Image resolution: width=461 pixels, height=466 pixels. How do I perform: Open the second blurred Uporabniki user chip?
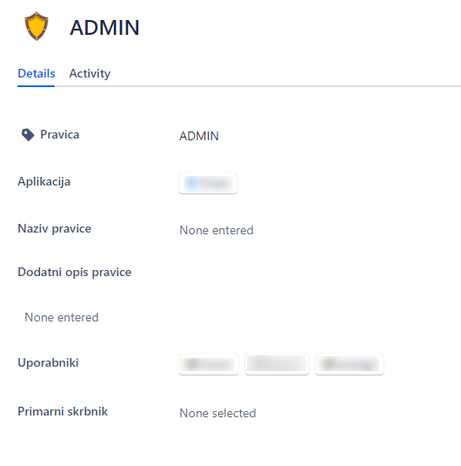pyautogui.click(x=277, y=364)
